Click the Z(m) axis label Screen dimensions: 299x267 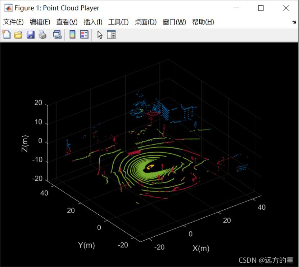click(x=25, y=144)
